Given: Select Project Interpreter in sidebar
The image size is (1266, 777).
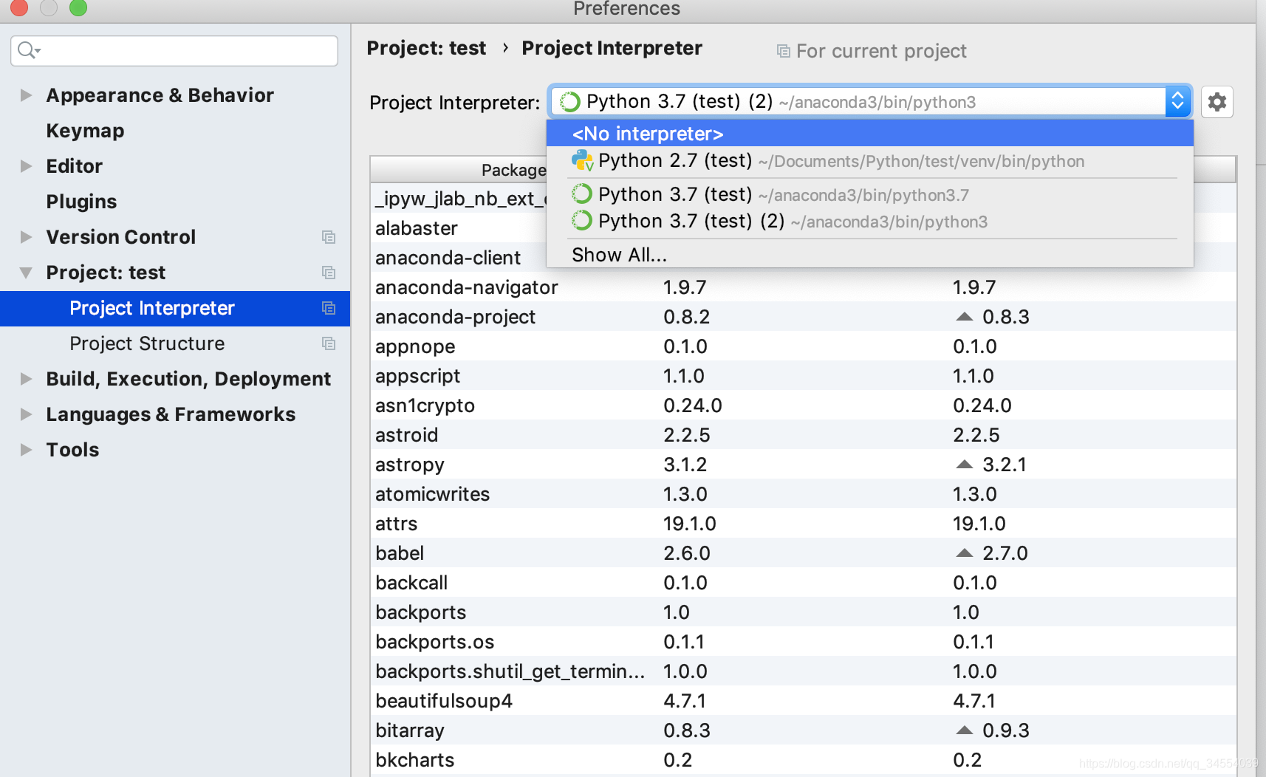Looking at the screenshot, I should 175,308.
